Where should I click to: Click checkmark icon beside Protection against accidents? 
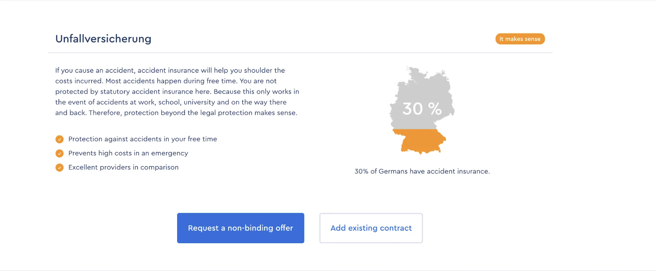click(x=59, y=139)
